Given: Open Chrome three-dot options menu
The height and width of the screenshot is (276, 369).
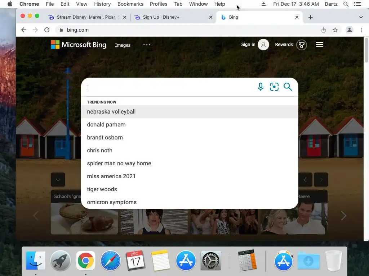Looking at the screenshot, I should coord(361,30).
